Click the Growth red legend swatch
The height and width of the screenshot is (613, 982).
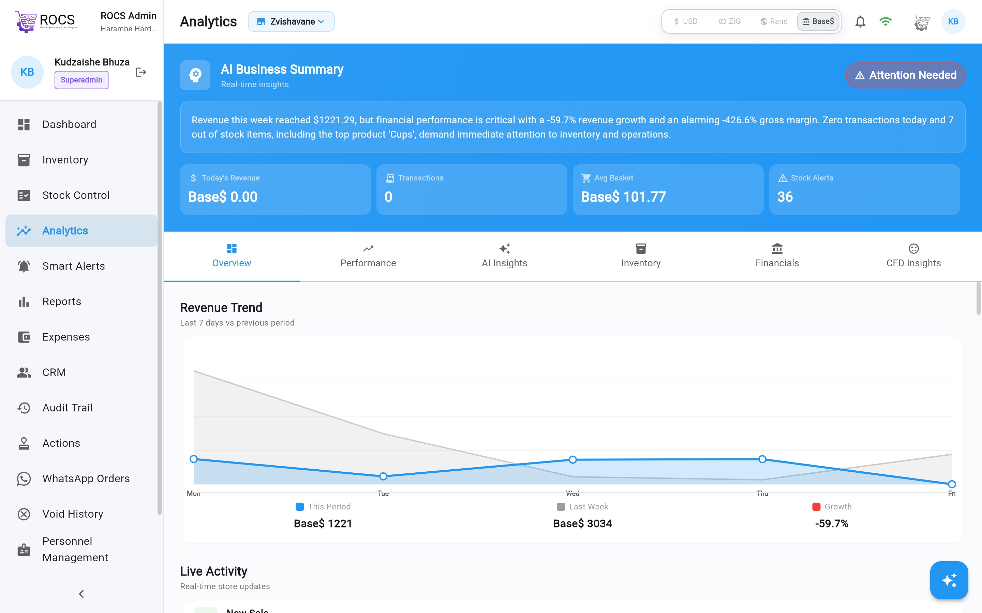tap(816, 507)
